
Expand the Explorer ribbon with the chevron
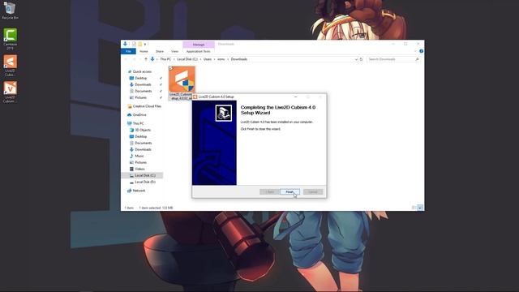[x=415, y=51]
